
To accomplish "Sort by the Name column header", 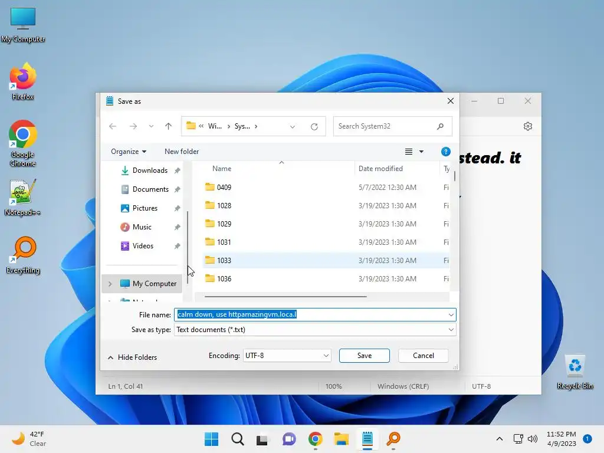I will [x=222, y=168].
